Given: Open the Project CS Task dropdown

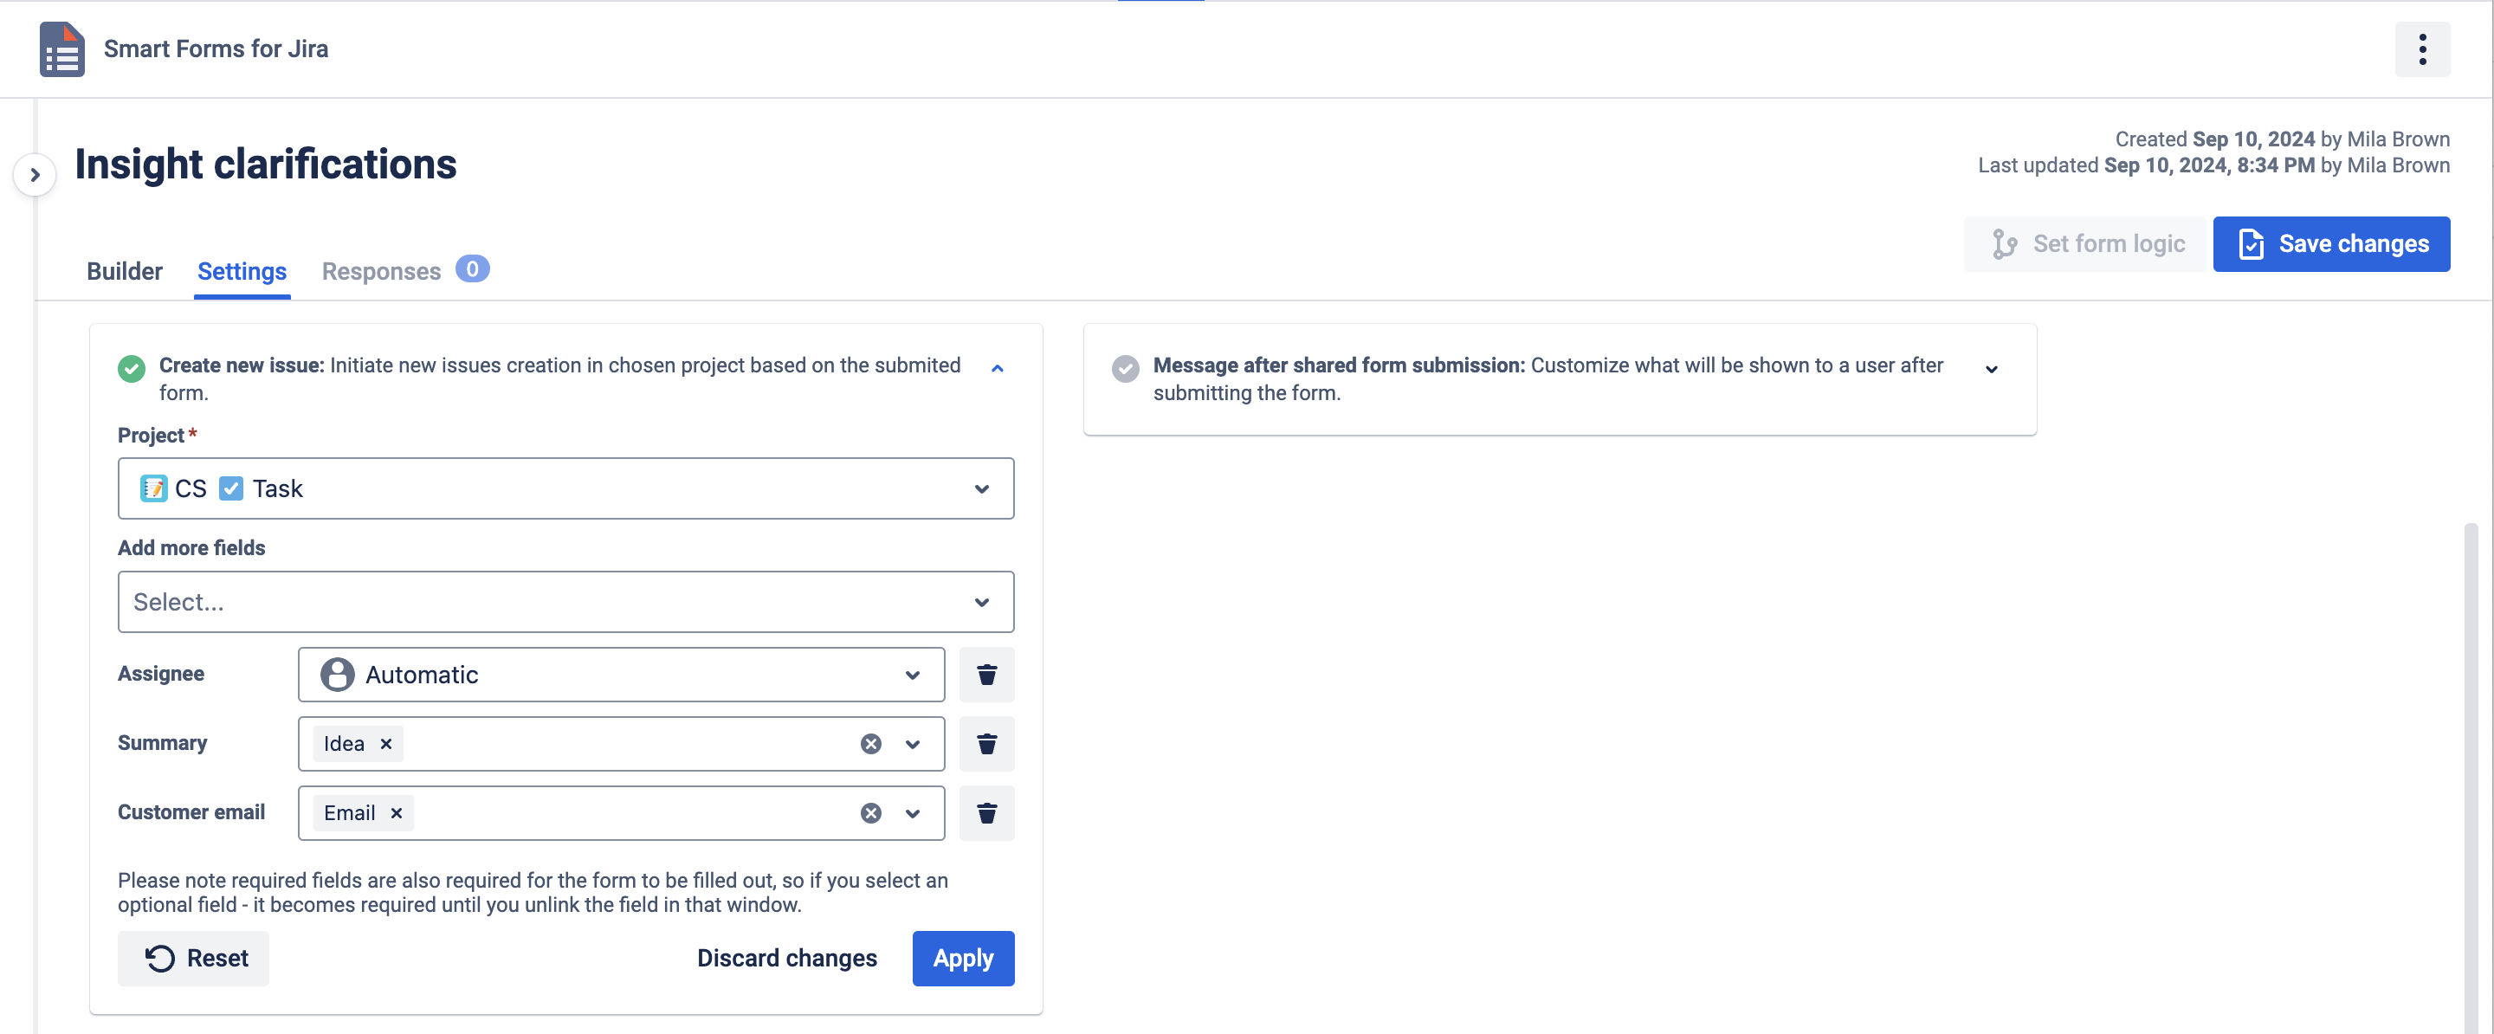Looking at the screenshot, I should pyautogui.click(x=565, y=489).
